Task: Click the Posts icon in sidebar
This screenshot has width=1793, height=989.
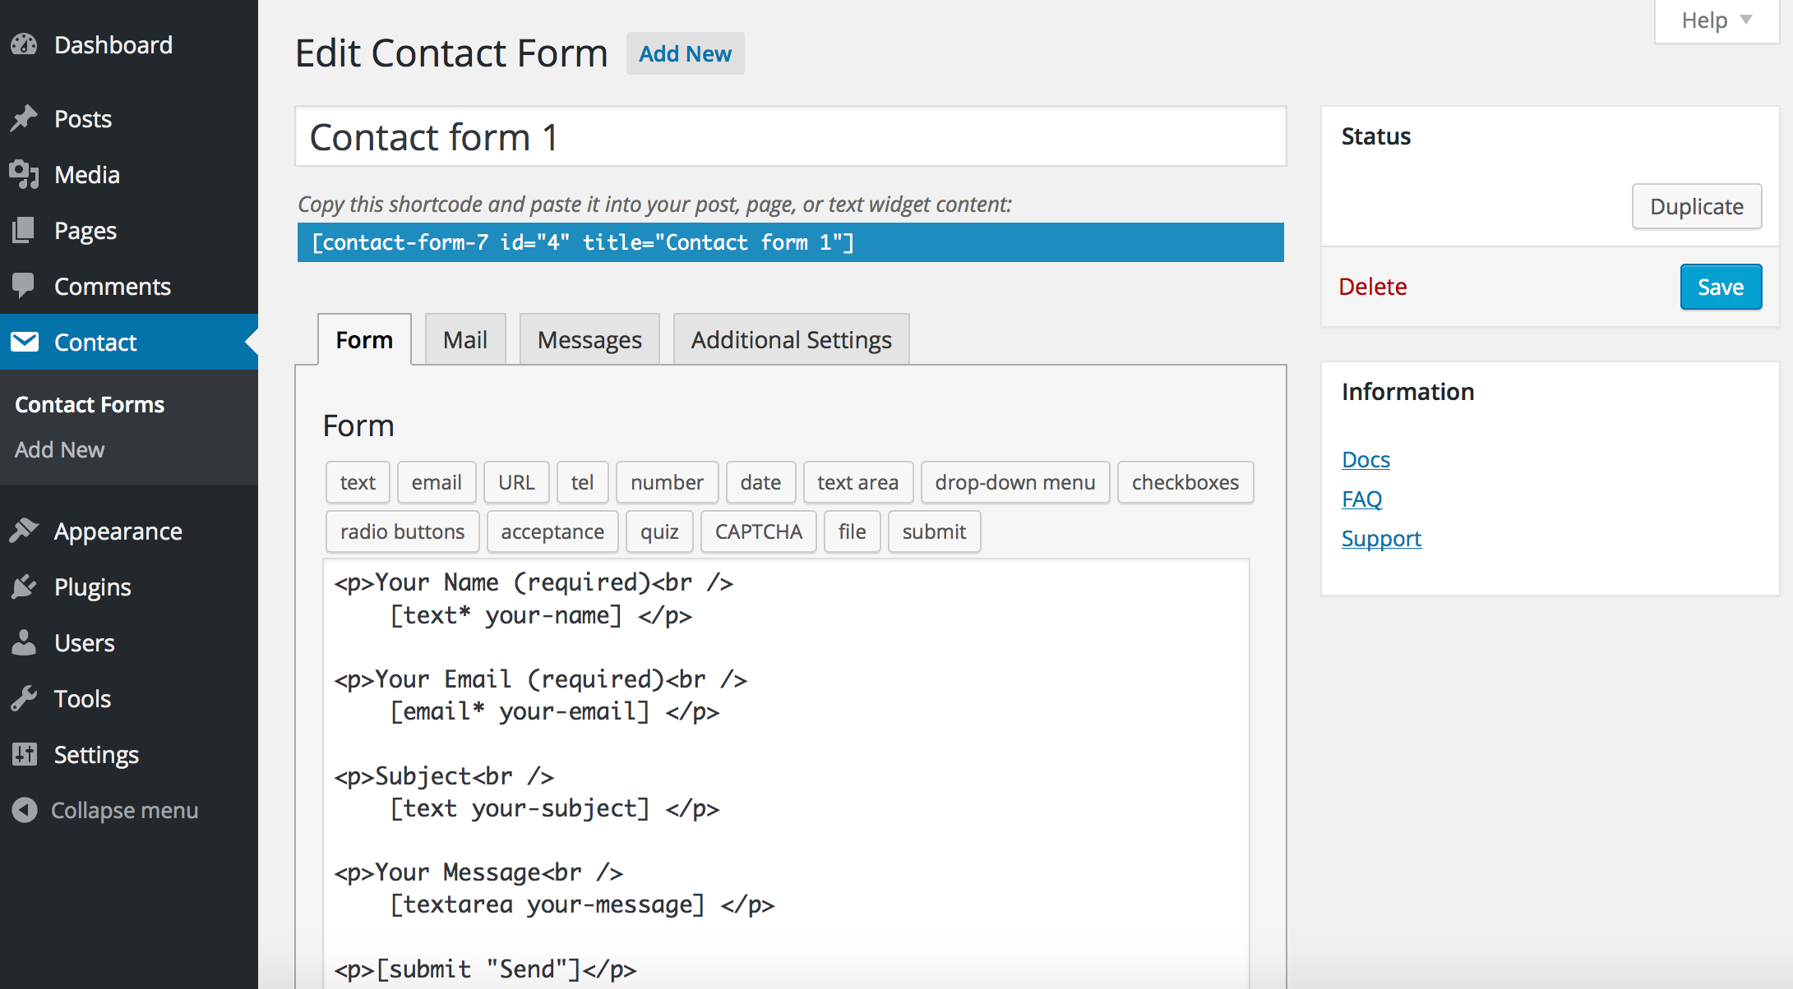Action: click(x=25, y=118)
